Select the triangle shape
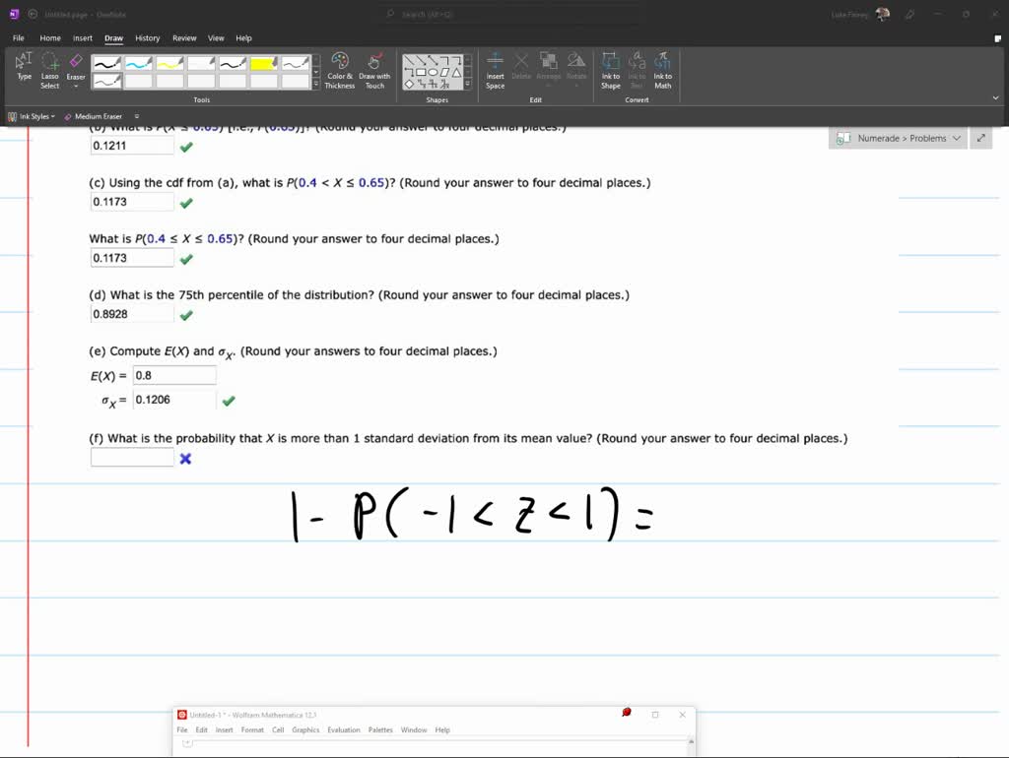 pyautogui.click(x=456, y=73)
